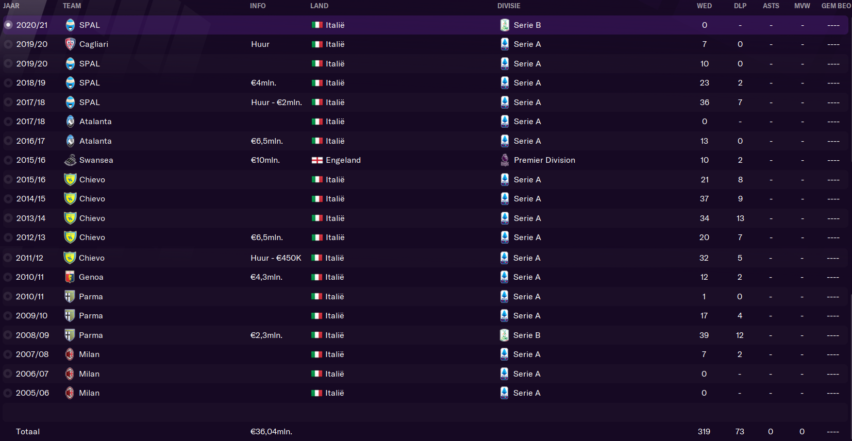This screenshot has height=441, width=852.
Task: Sort by the JAAR column header
Action: click(x=11, y=6)
